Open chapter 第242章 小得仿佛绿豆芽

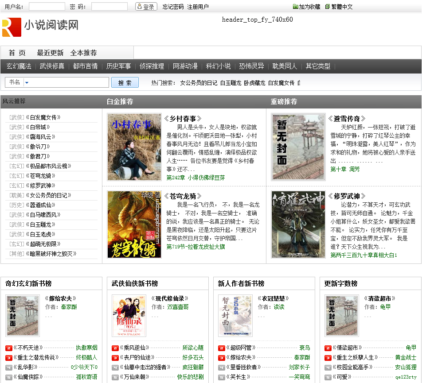[195, 178]
